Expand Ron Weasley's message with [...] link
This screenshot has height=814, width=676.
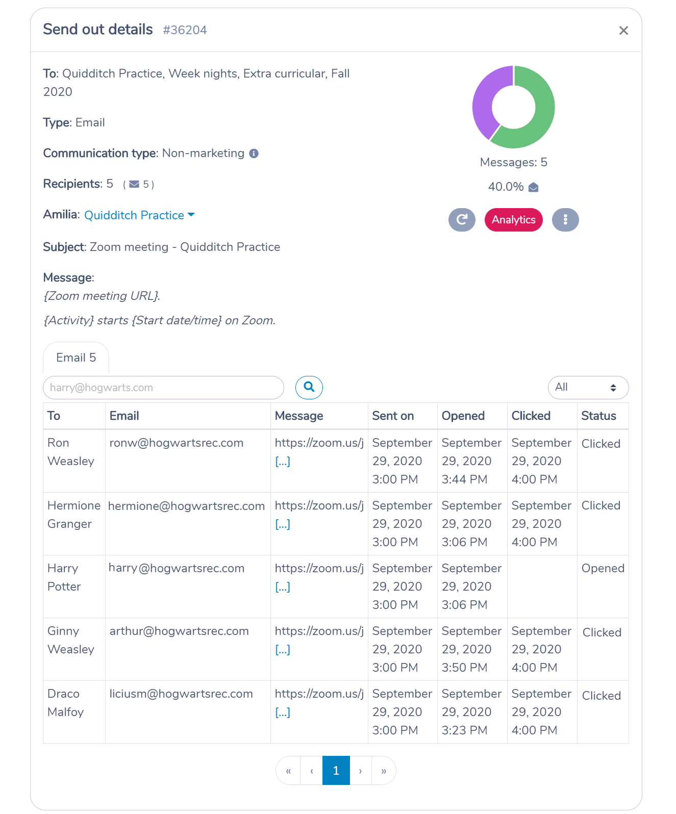[283, 462]
